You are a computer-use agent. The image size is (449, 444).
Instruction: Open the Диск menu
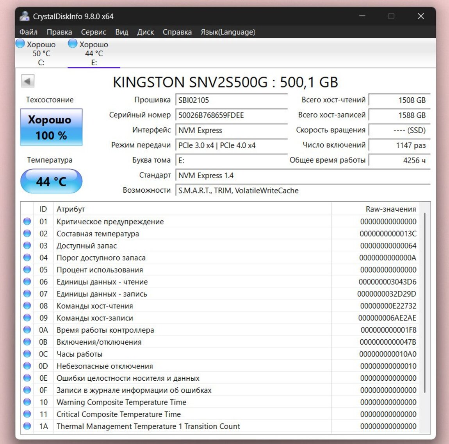[x=145, y=32]
